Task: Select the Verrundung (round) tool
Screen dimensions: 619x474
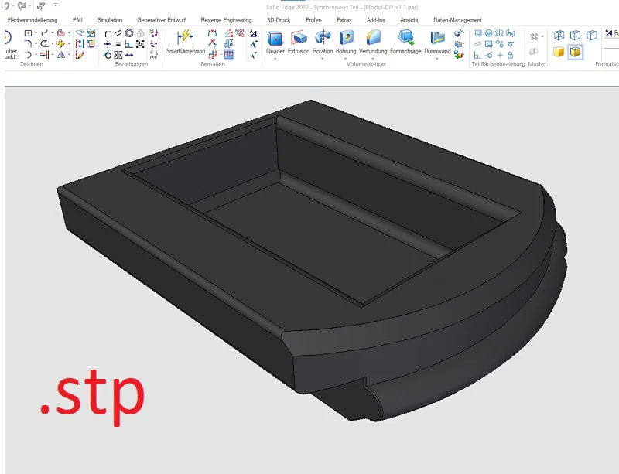Action: click(x=374, y=37)
